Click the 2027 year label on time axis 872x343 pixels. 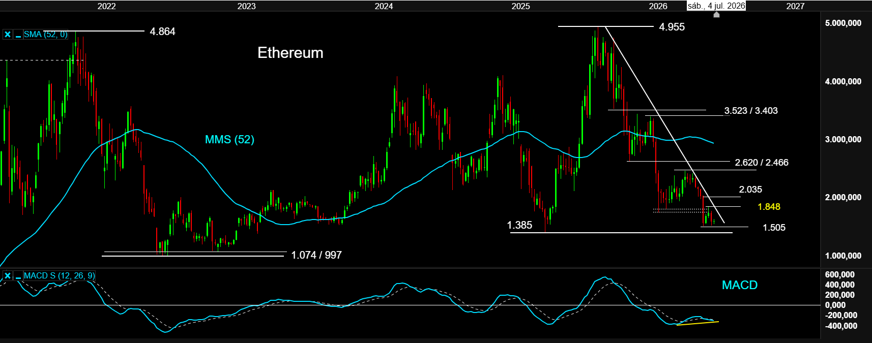tap(795, 6)
